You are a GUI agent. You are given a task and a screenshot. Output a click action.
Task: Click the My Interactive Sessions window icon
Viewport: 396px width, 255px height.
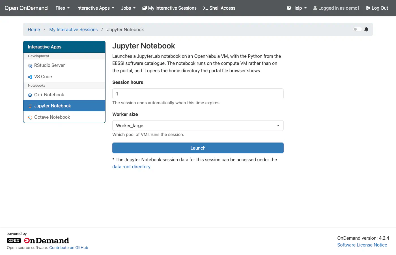coord(145,8)
